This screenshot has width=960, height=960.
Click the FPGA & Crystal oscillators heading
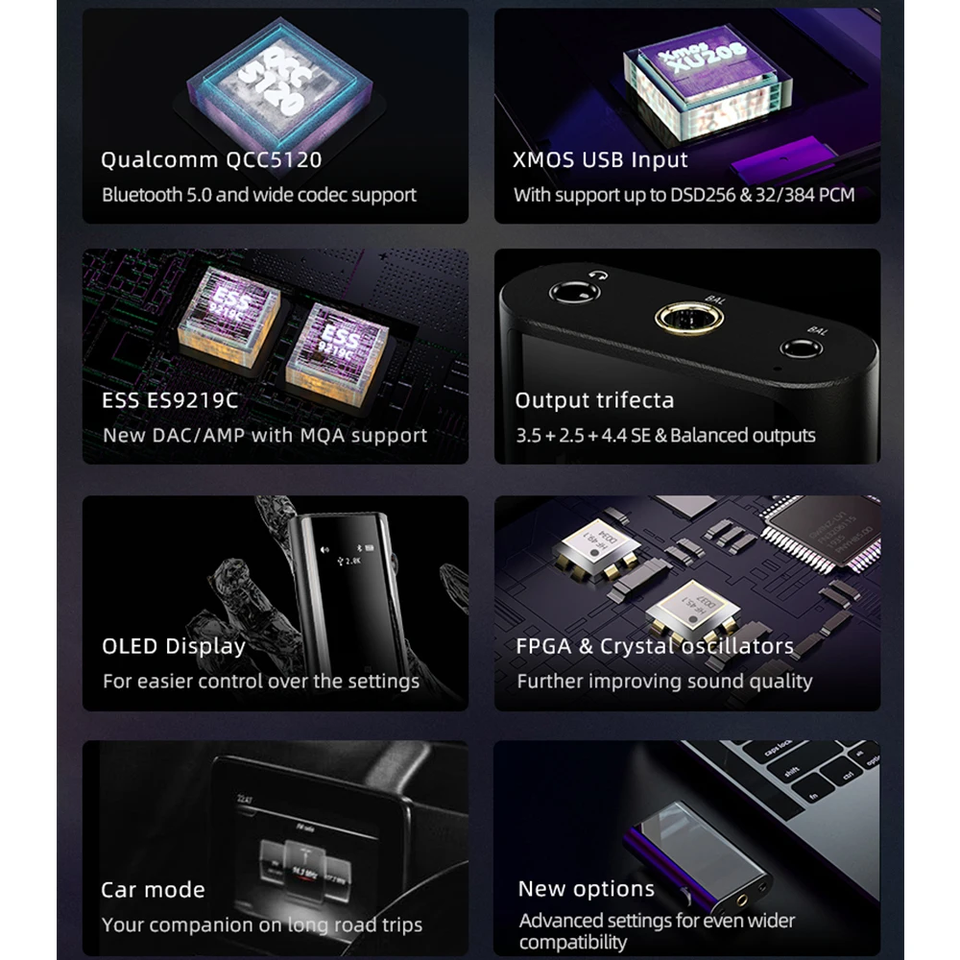coord(655,646)
